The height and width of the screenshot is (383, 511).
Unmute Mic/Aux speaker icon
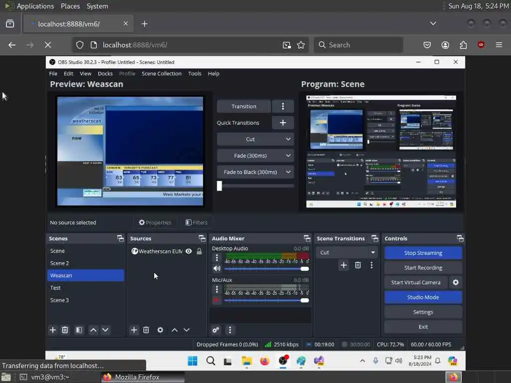pyautogui.click(x=217, y=300)
